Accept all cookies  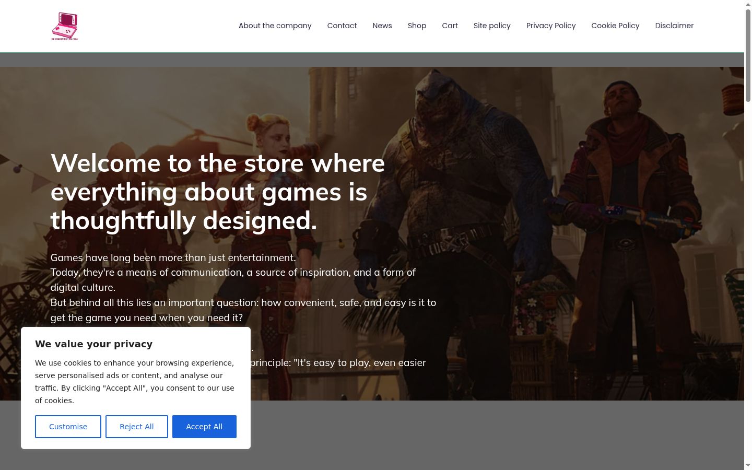[x=204, y=427]
